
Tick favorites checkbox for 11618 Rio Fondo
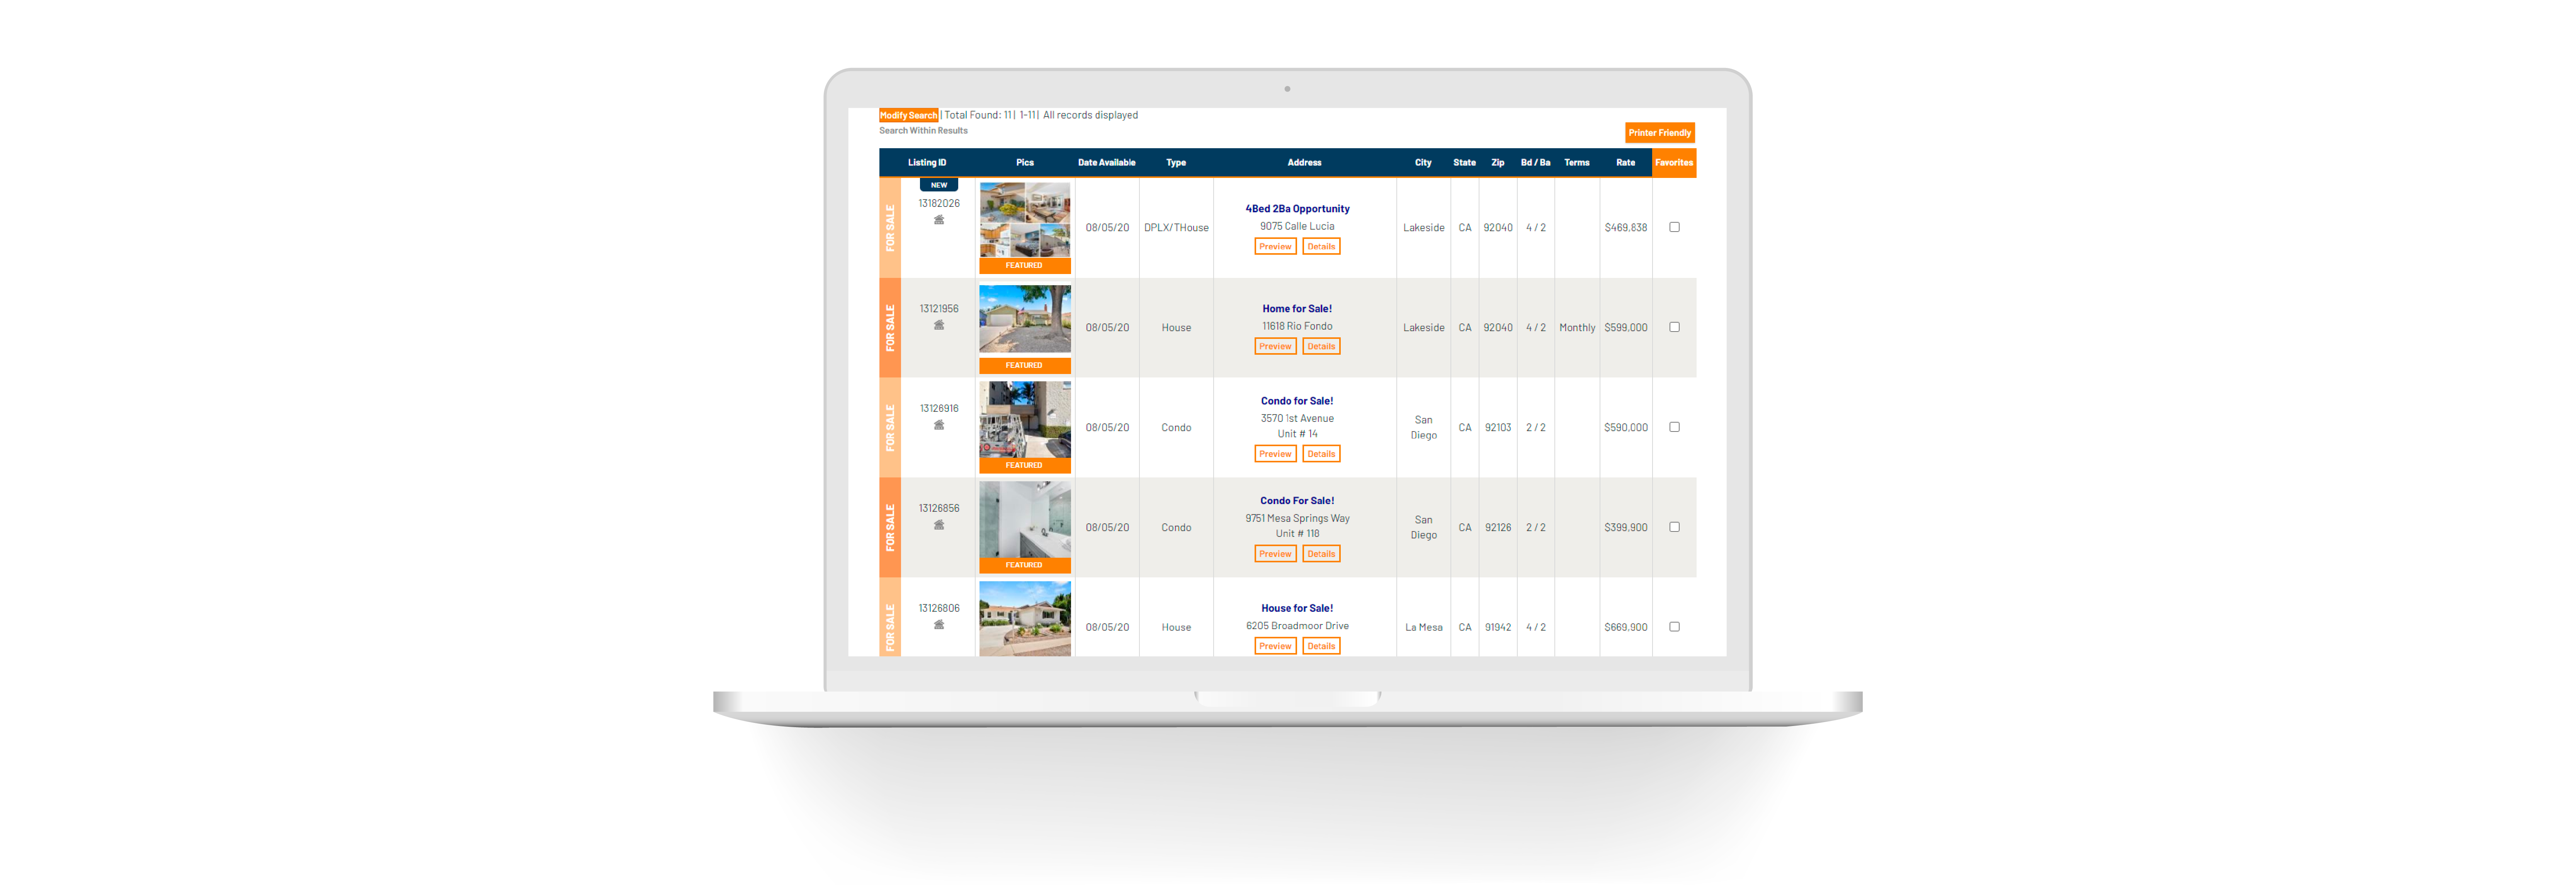tap(1674, 327)
